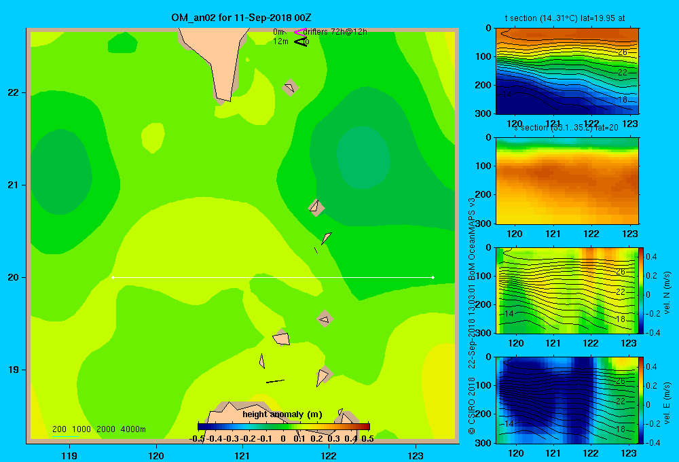This screenshot has height=462, width=679.
Task: Click the west endpoint of the white transect line
Action: coord(113,277)
